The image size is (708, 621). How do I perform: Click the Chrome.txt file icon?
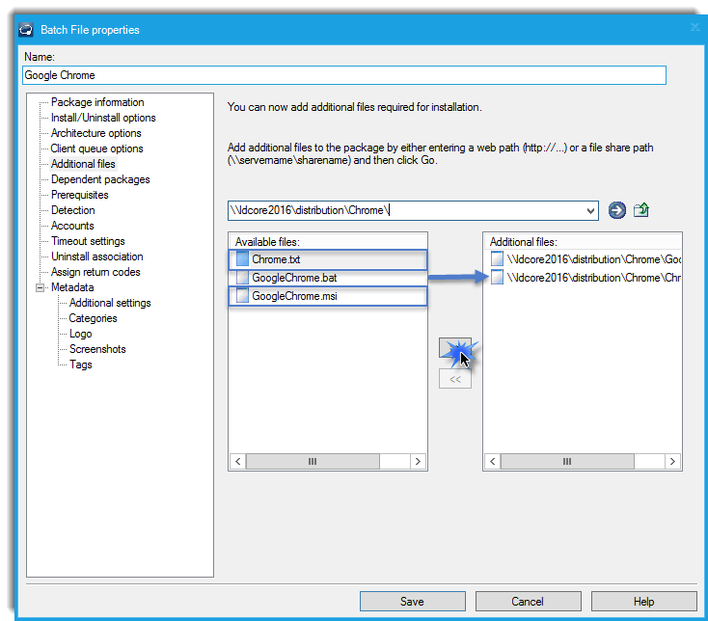point(242,259)
